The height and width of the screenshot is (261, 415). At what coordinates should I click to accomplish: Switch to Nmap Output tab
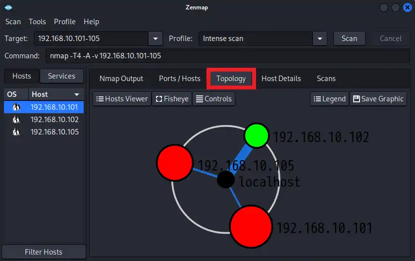tap(121, 79)
